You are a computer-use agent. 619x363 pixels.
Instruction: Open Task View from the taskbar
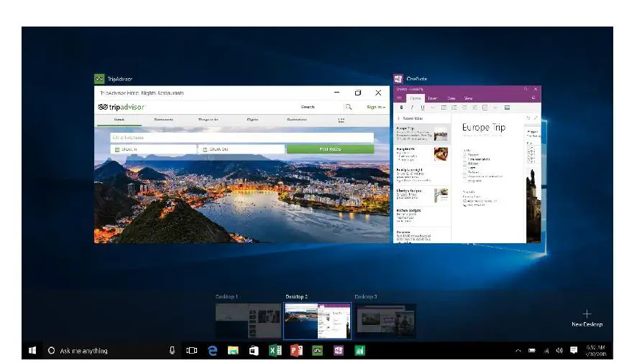[191, 350]
